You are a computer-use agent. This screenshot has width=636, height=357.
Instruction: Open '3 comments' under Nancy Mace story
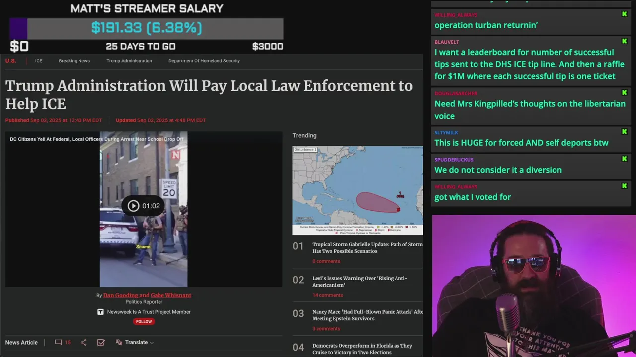(326, 329)
